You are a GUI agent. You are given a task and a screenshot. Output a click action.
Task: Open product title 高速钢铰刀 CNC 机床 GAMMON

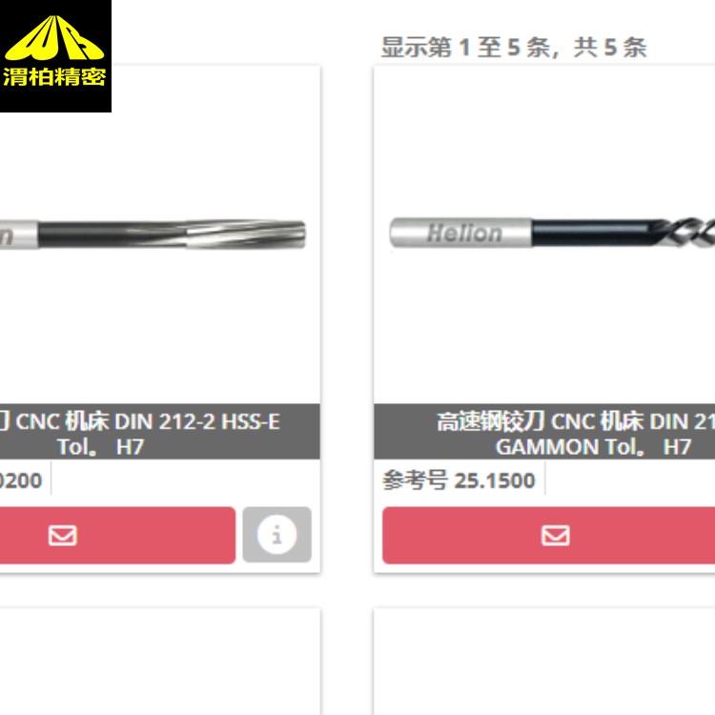click(576, 421)
